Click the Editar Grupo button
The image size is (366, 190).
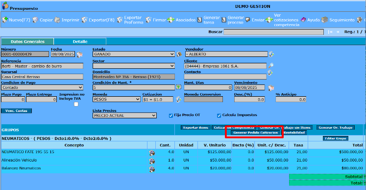[x=336, y=138]
